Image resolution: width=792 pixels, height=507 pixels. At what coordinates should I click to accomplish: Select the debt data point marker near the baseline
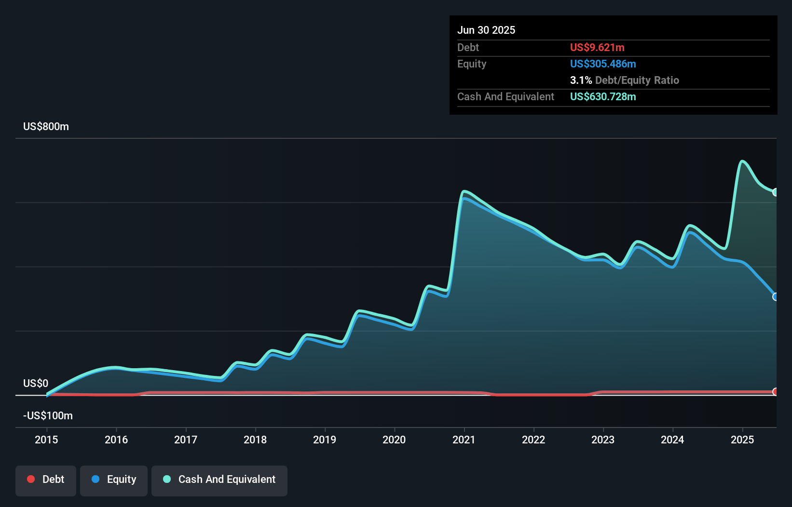tap(776, 392)
